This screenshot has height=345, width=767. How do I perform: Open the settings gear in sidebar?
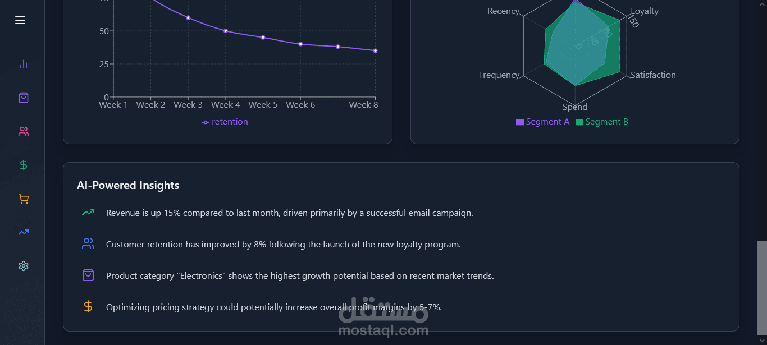23,266
